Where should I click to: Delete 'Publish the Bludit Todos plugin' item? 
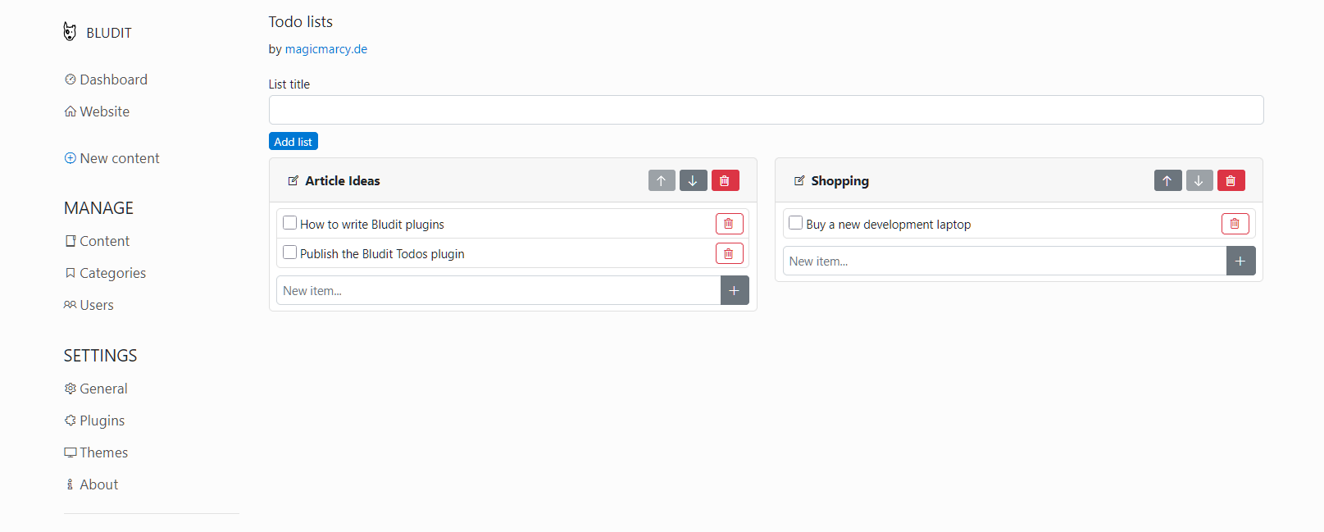[x=729, y=253]
